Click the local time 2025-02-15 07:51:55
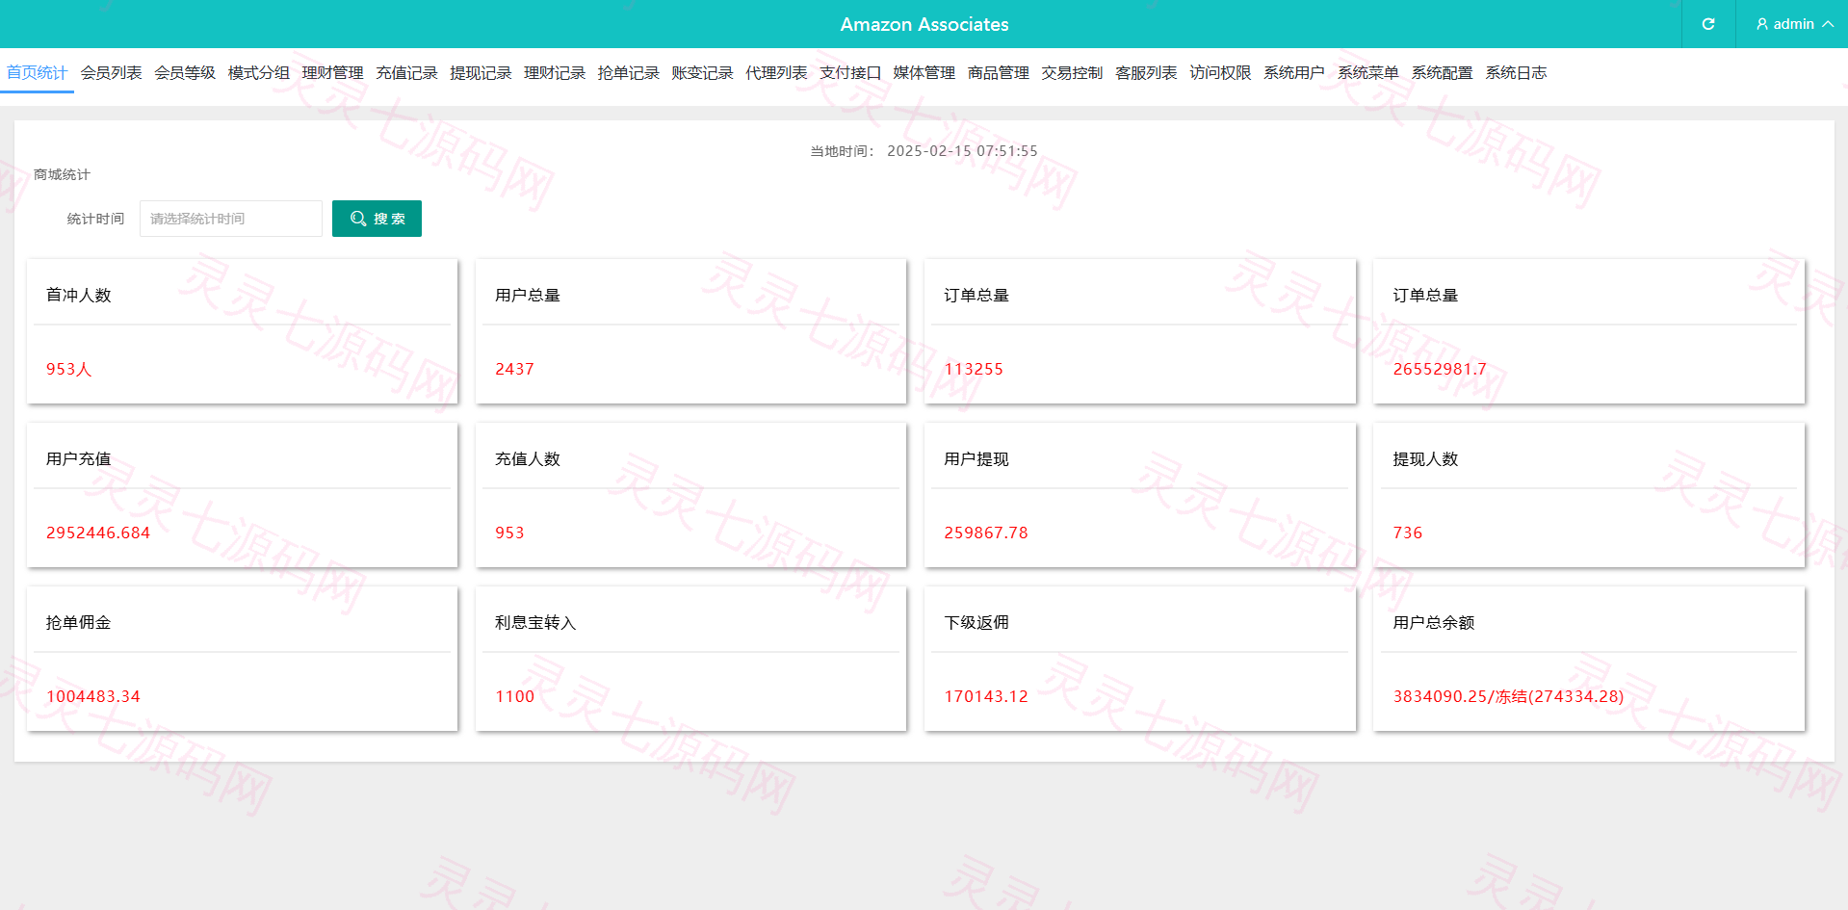Viewport: 1848px width, 910px height. pos(962,151)
